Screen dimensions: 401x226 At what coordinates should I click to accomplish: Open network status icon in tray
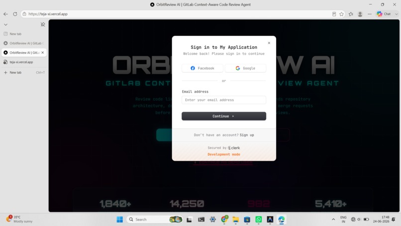tap(353, 220)
